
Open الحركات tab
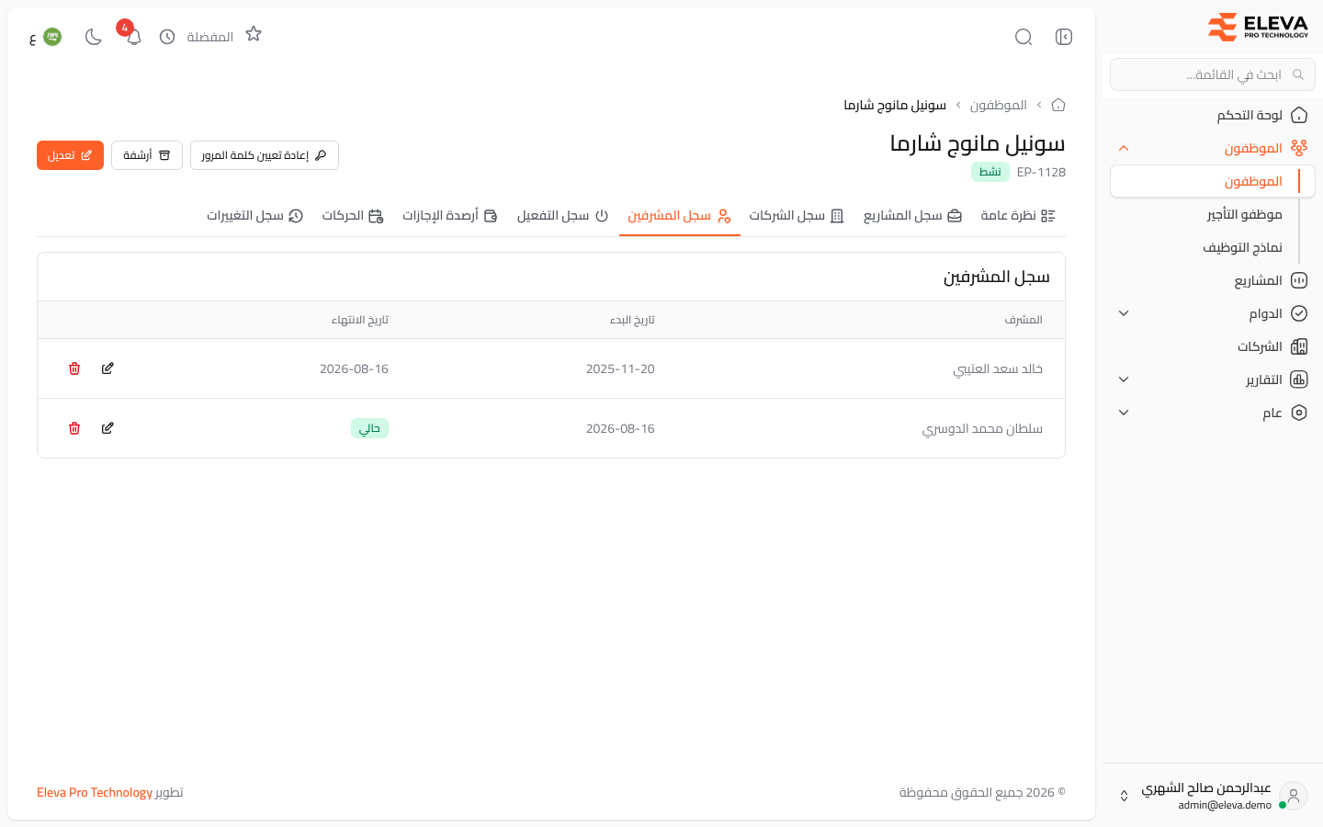(x=353, y=216)
